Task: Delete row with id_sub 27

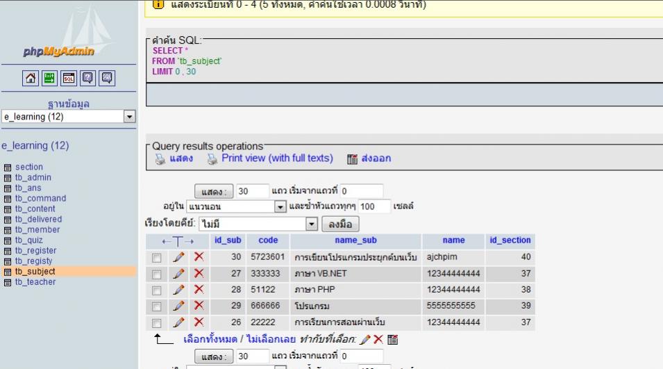Action: pos(199,273)
